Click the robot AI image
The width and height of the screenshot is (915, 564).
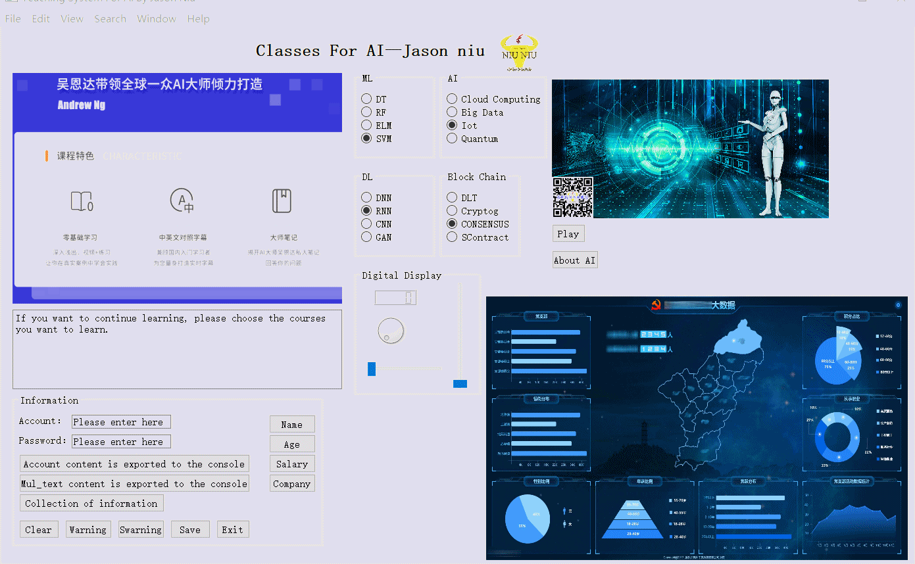[690, 149]
